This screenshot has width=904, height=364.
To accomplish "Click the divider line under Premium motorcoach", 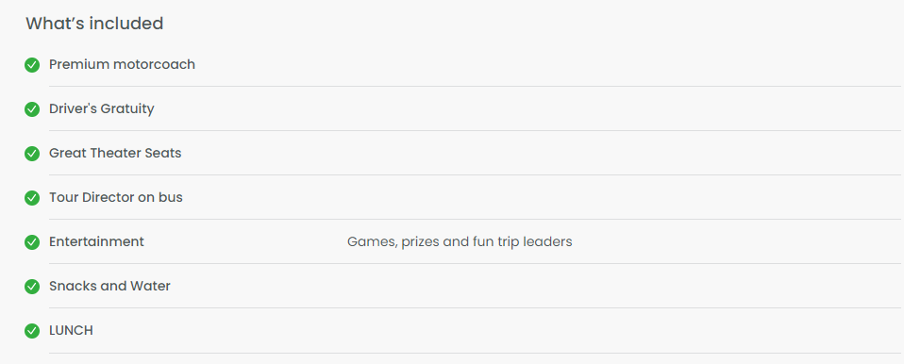I will 475,87.
